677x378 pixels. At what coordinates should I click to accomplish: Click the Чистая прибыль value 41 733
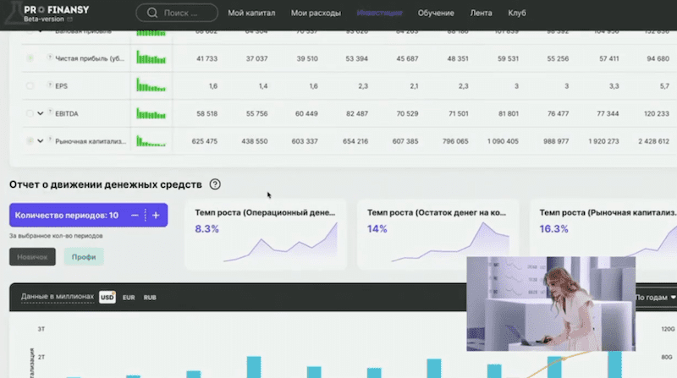point(206,58)
